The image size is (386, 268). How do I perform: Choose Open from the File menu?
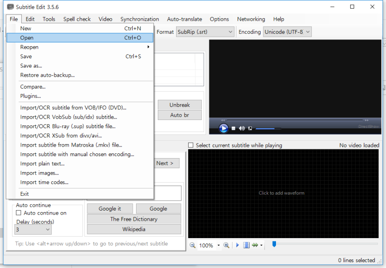click(x=80, y=38)
